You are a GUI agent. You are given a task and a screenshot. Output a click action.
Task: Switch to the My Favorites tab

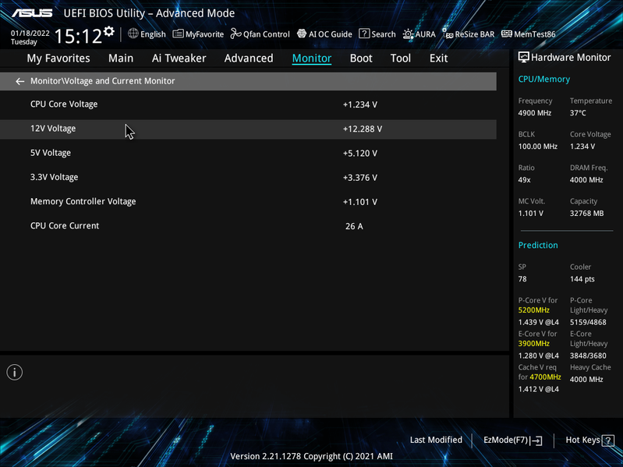pyautogui.click(x=58, y=58)
